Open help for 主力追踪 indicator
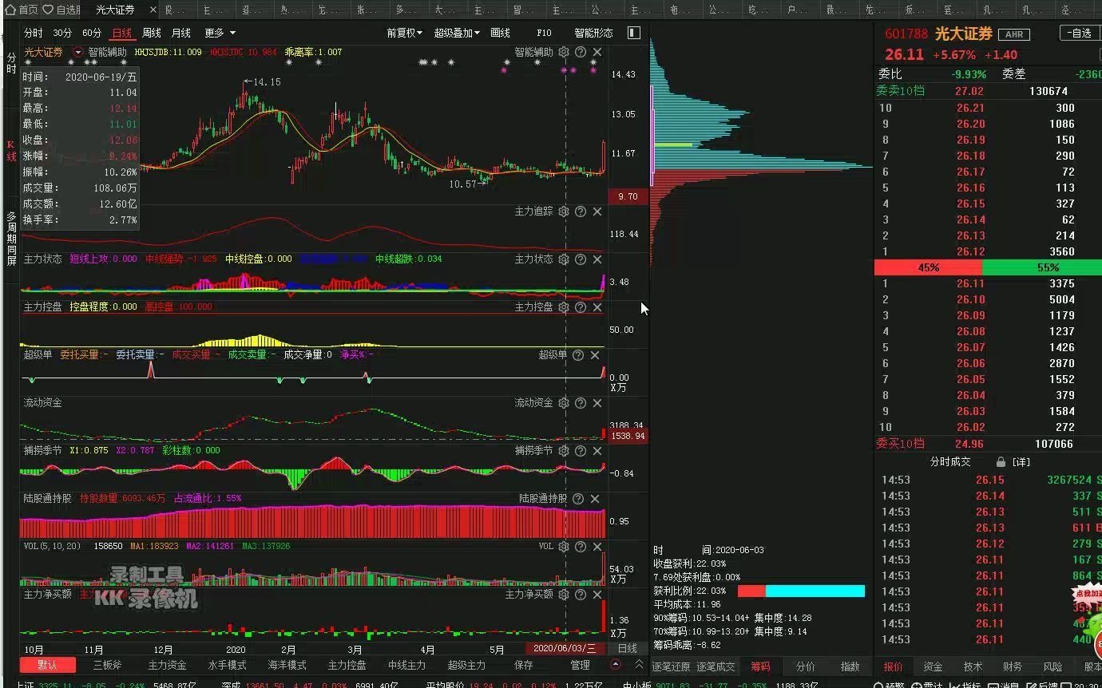 click(581, 212)
